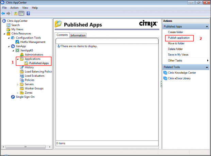The width and height of the screenshot is (211, 156).
Task: Click the Back arrow toolbar icon
Action: click(3, 14)
